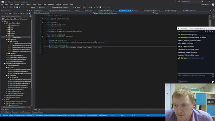Select the Solution 'OpenTlServer' root node
This screenshot has height=121, width=215.
click(16, 19)
